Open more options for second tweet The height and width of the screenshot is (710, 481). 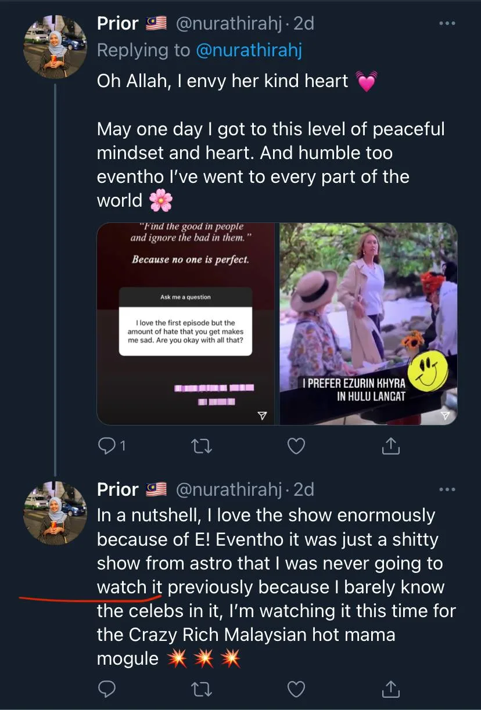(x=447, y=490)
